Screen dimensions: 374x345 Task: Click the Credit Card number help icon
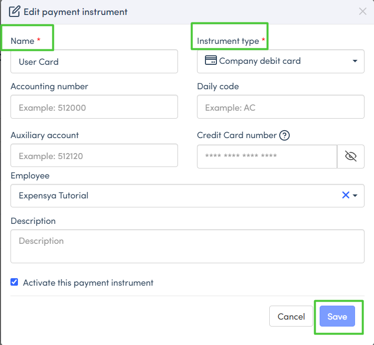[x=284, y=135]
